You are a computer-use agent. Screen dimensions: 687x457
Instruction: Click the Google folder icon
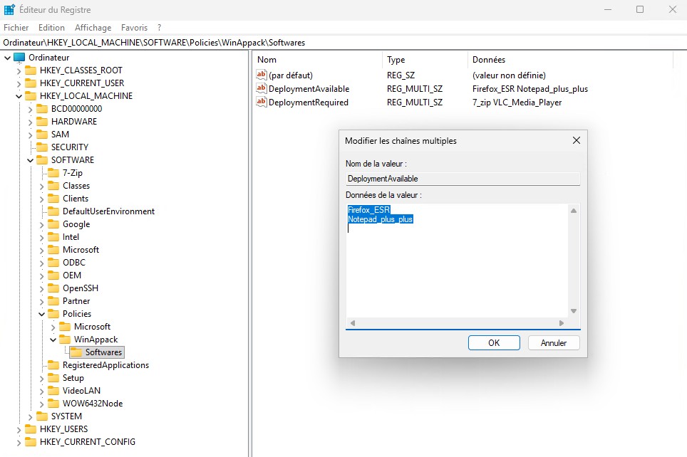tap(53, 224)
